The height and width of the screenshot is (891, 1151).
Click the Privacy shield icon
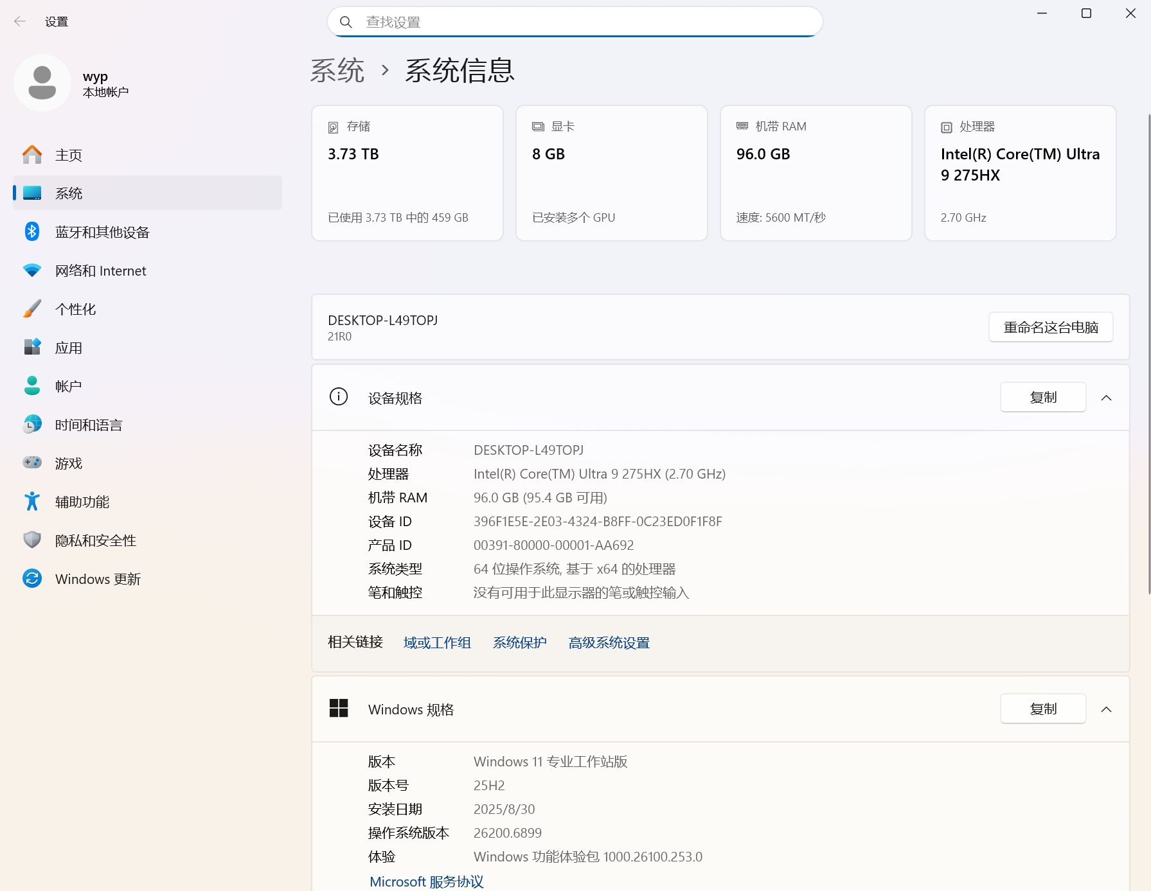coord(32,540)
